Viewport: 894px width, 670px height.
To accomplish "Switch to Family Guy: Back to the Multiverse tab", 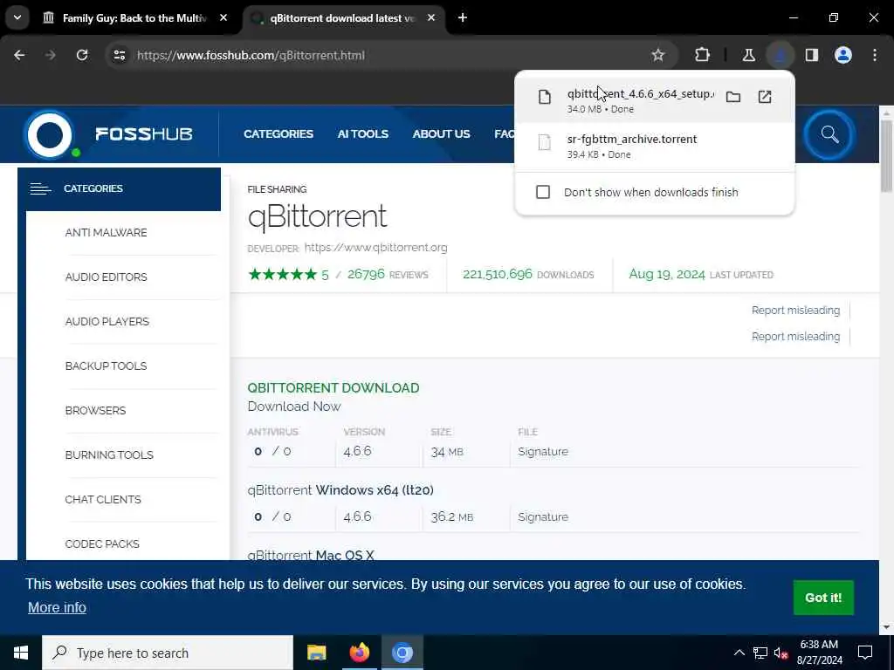I will 134,18.
